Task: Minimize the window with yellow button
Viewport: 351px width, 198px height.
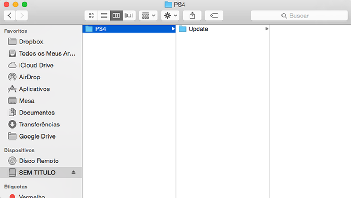Action: (15, 5)
